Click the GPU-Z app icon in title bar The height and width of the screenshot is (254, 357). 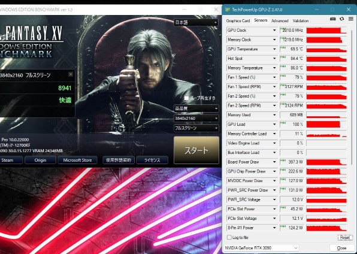(228, 10)
